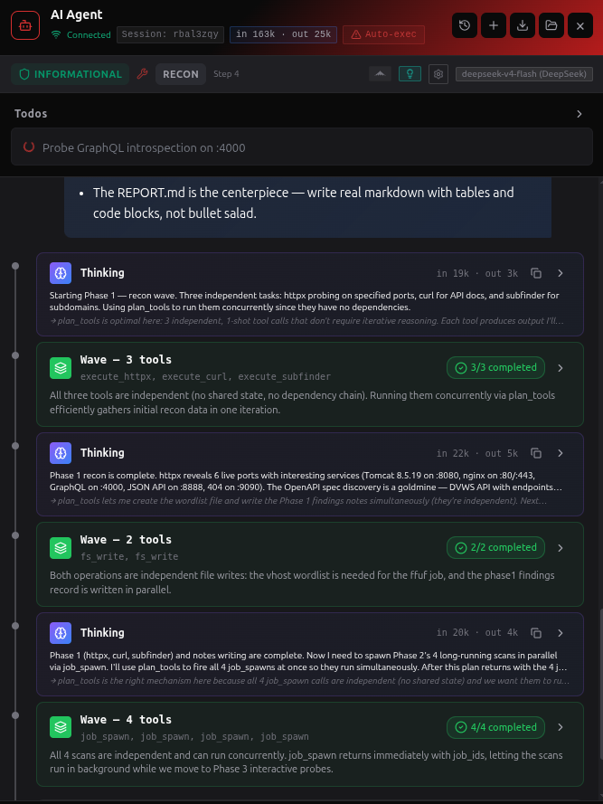Click the Session rbal3zqy label
Screen dimensions: 603x804
click(x=170, y=34)
